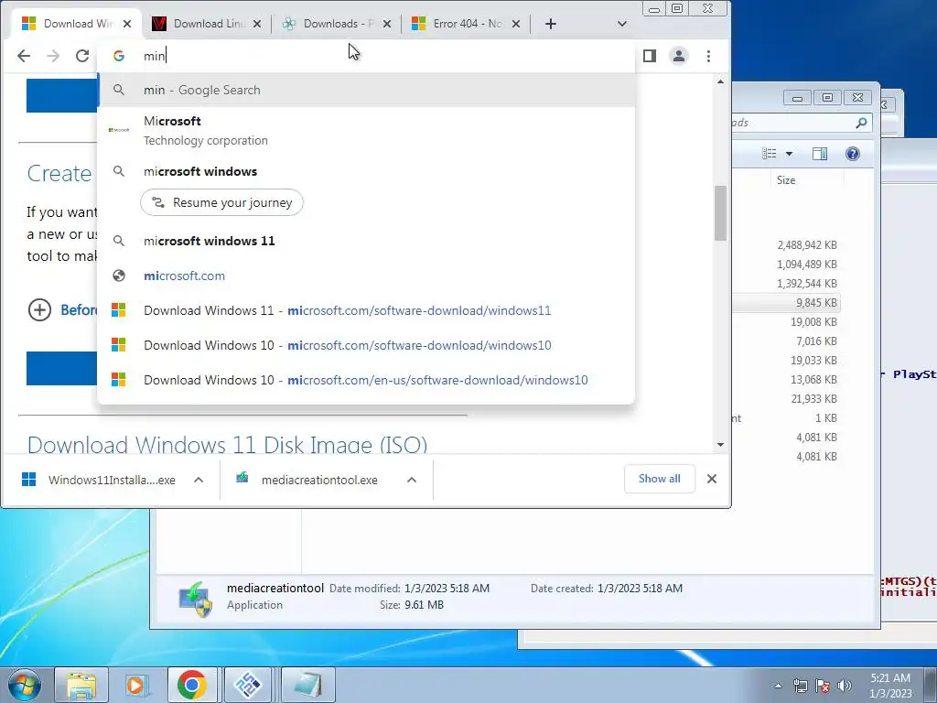Close the Download Windows tab

[x=126, y=24]
